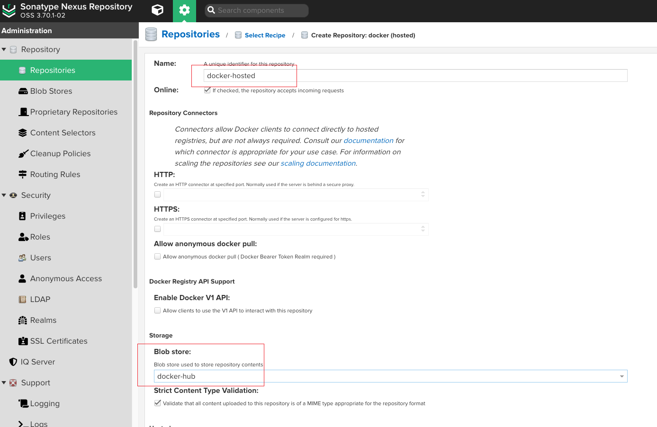Click the Security group icon
The width and height of the screenshot is (657, 427).
click(13, 195)
